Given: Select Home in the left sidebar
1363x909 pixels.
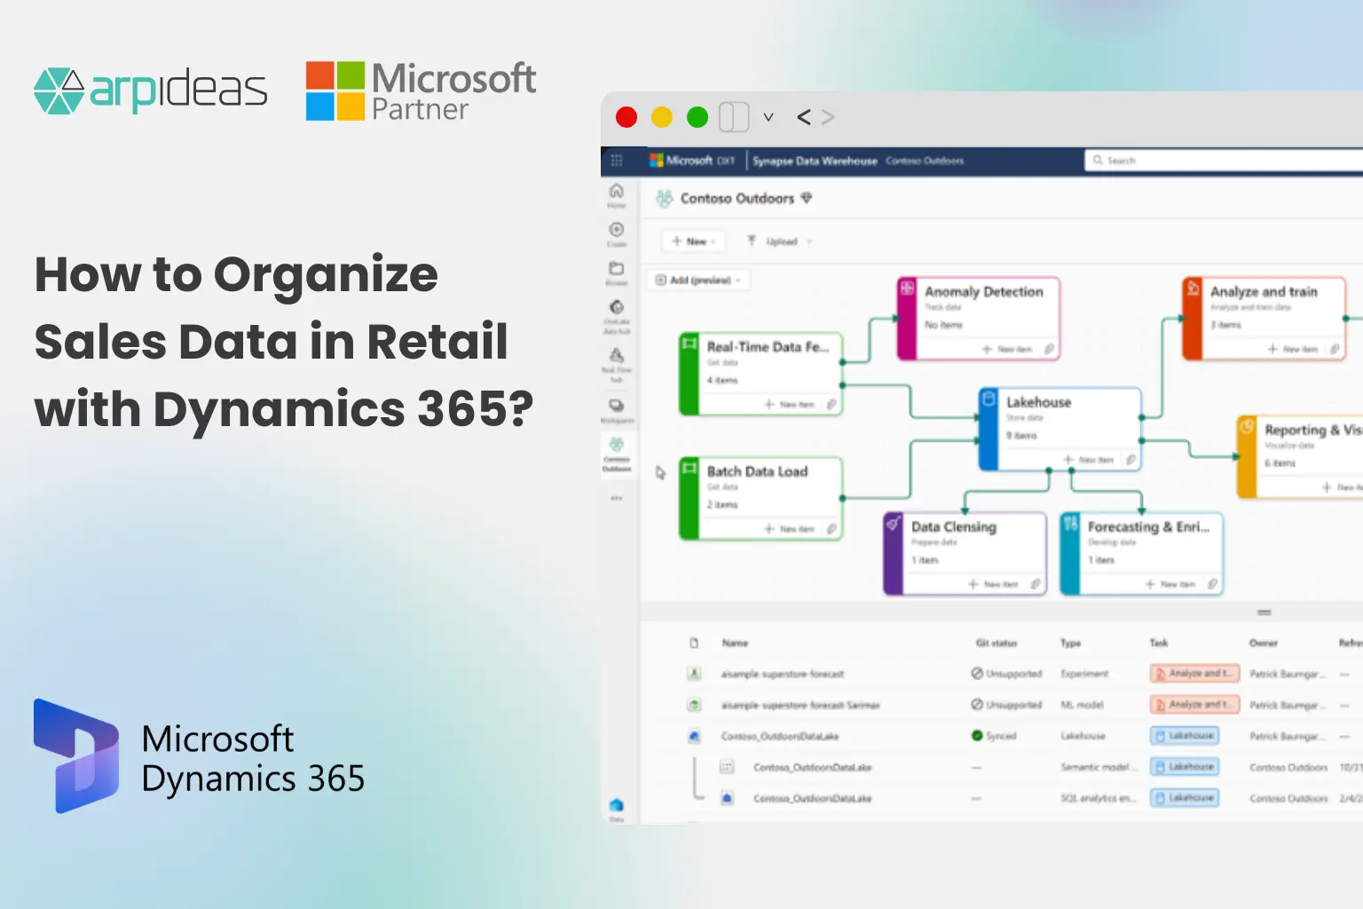Looking at the screenshot, I should coord(616,190).
